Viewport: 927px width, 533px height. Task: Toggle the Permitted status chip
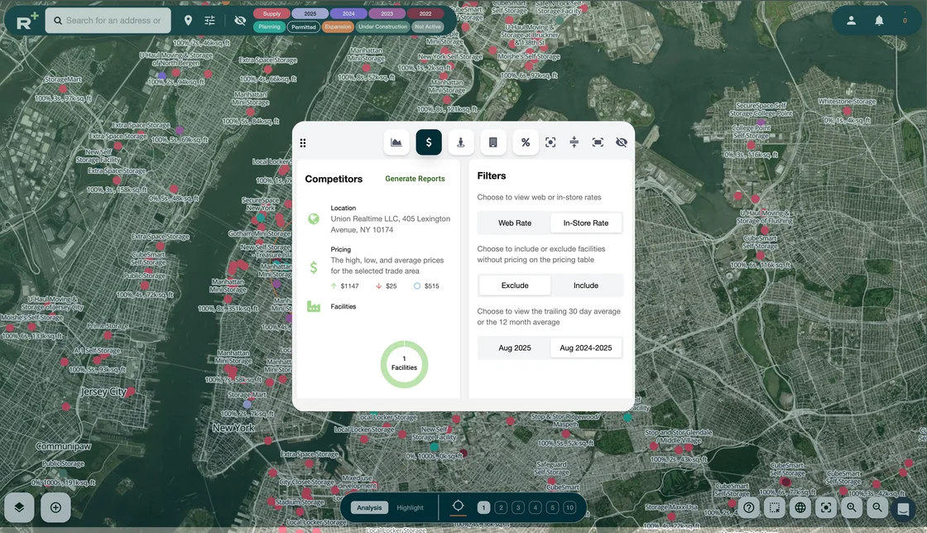tap(303, 26)
